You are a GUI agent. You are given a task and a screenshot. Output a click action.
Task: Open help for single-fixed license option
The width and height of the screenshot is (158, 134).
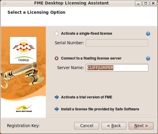click(148, 33)
